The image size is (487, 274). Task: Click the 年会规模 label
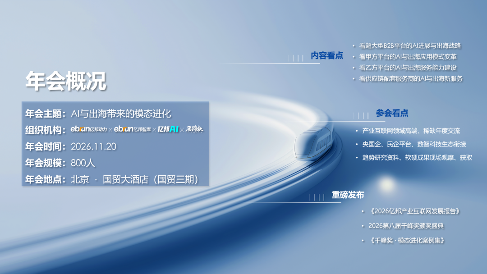point(46,163)
